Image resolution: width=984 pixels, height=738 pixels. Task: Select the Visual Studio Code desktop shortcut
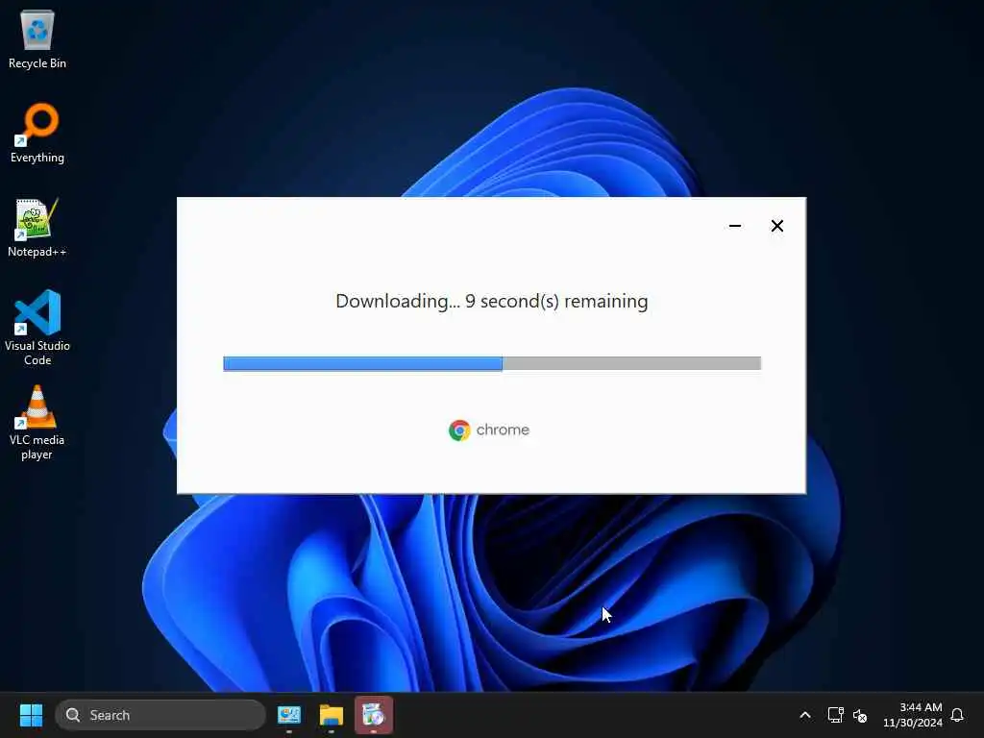(x=37, y=328)
